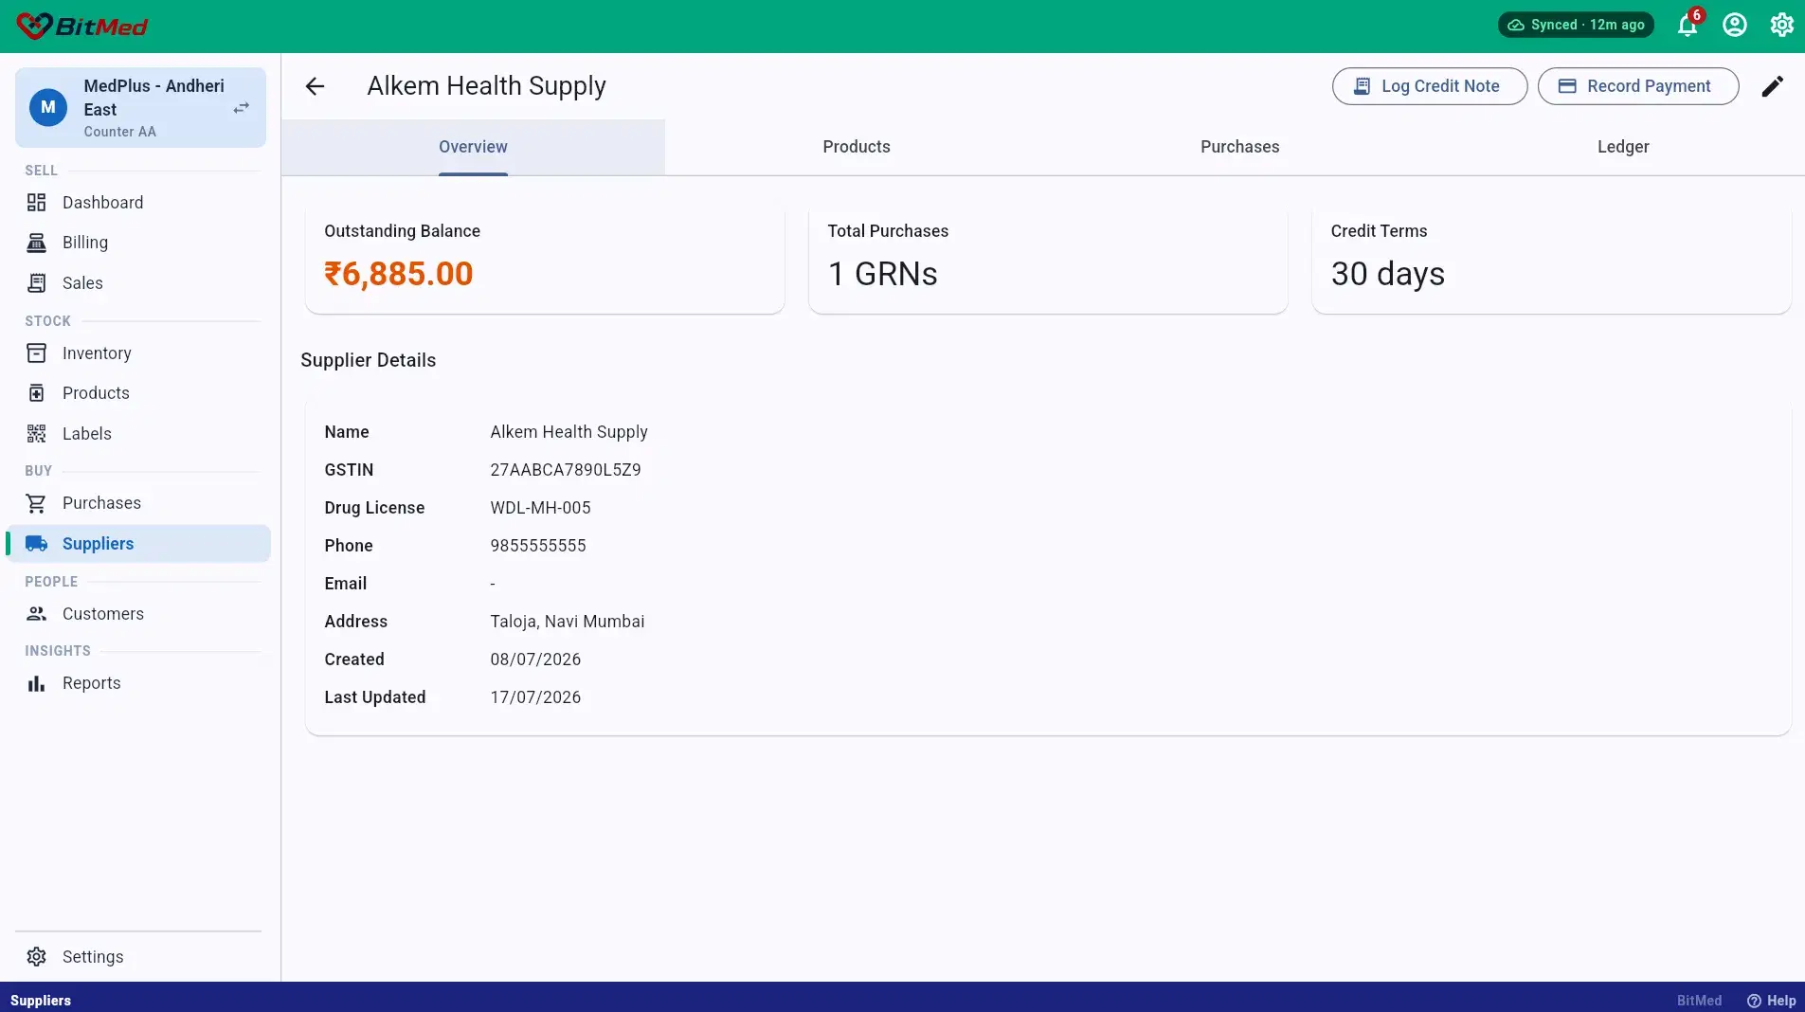1805x1012 pixels.
Task: Click the Suppliers status bar label
Action: 41,1001
